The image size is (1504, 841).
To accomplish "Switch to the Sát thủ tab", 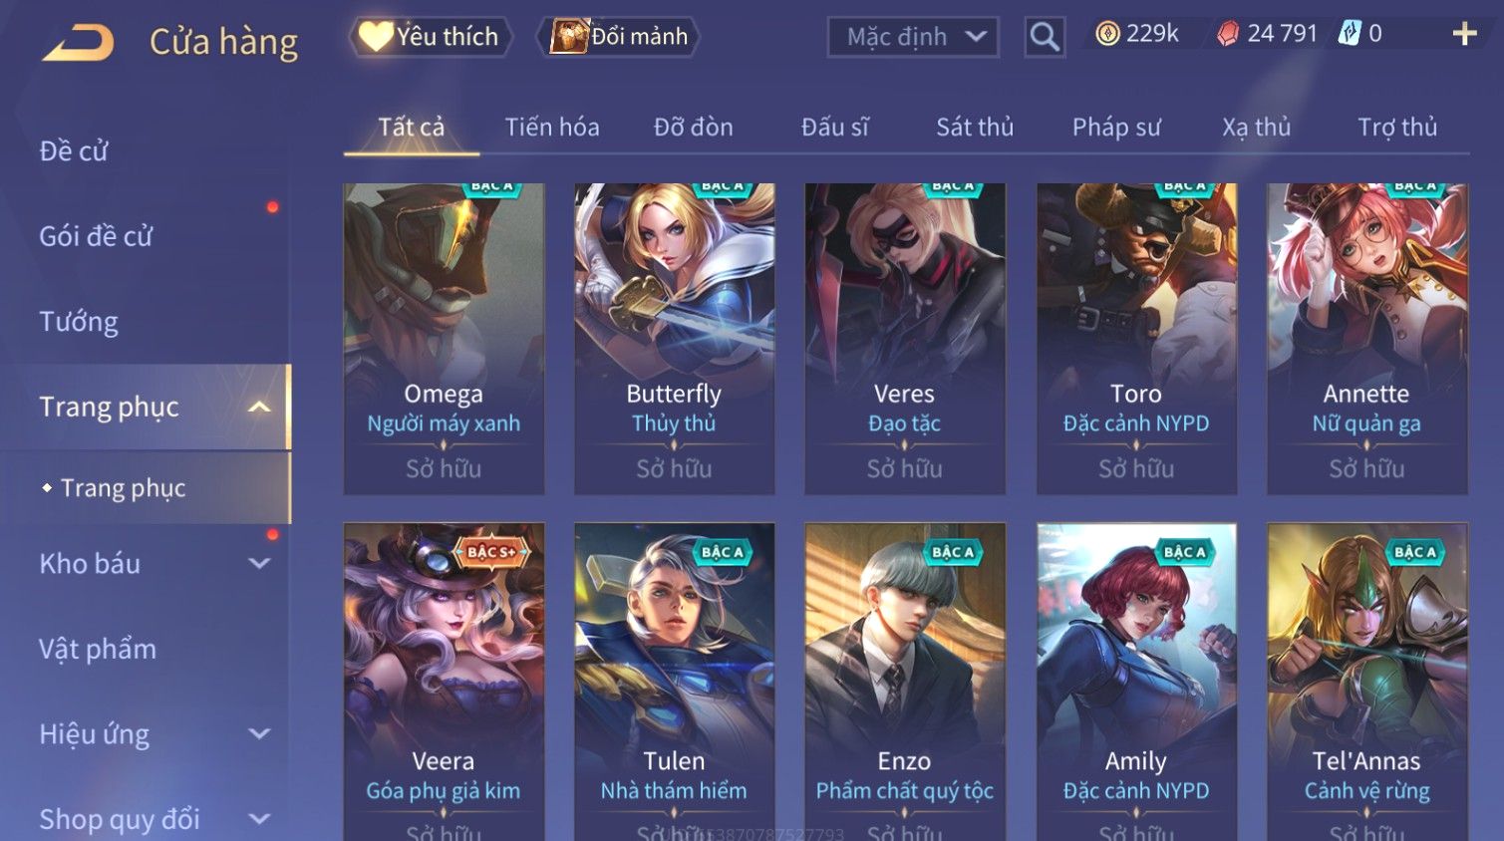I will (975, 128).
